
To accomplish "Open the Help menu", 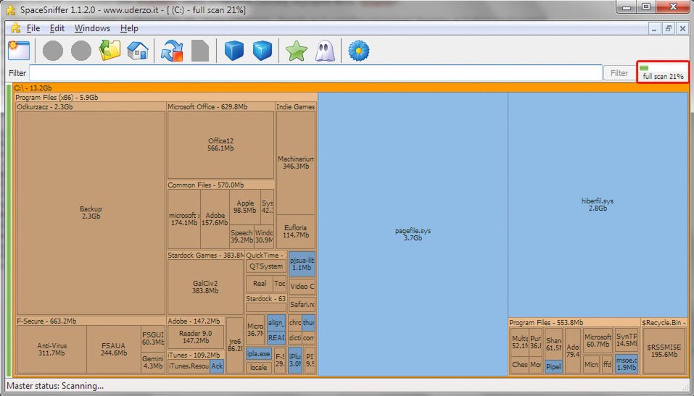I will (x=129, y=28).
